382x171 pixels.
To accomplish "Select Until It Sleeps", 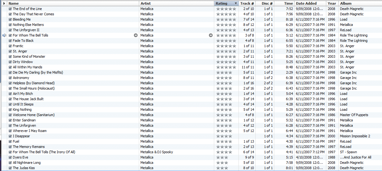I will click(x=23, y=104).
